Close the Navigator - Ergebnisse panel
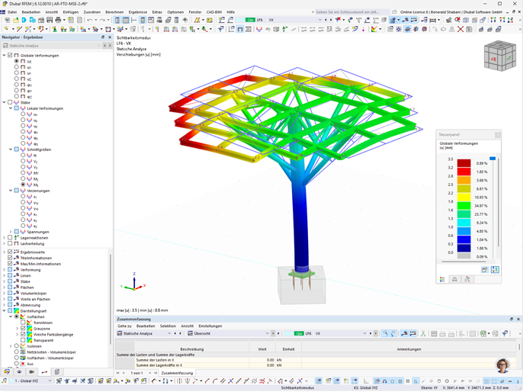The width and height of the screenshot is (523, 392). 110,37
